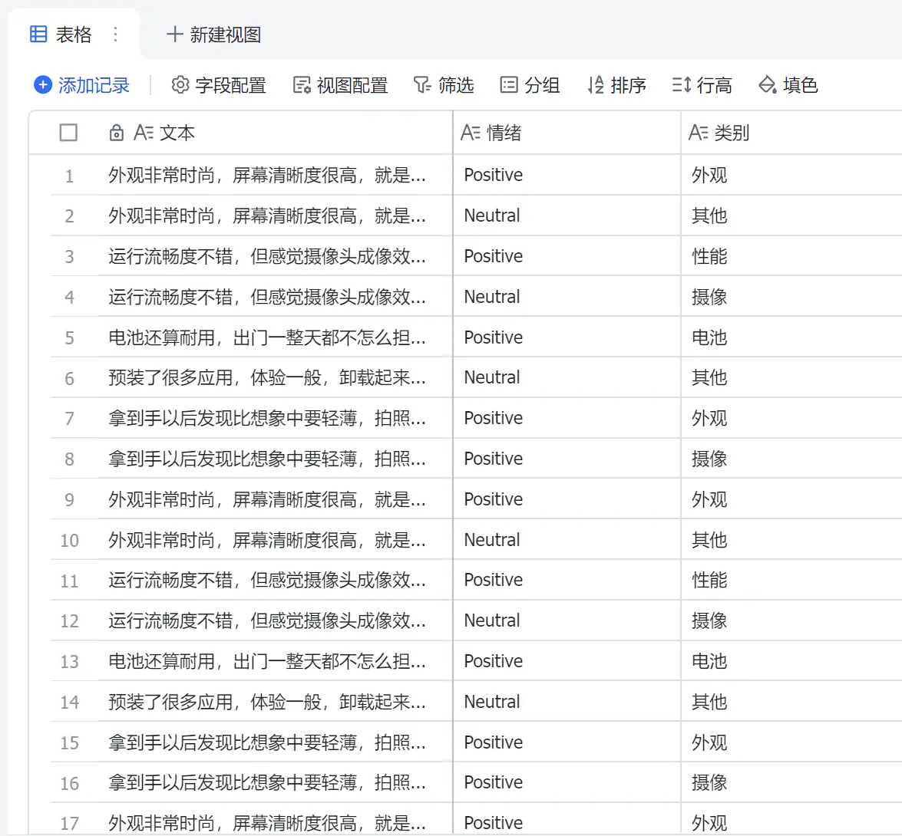Open the 表格 view options three-dot menu
Viewport: 902px width, 836px height.
115,35
